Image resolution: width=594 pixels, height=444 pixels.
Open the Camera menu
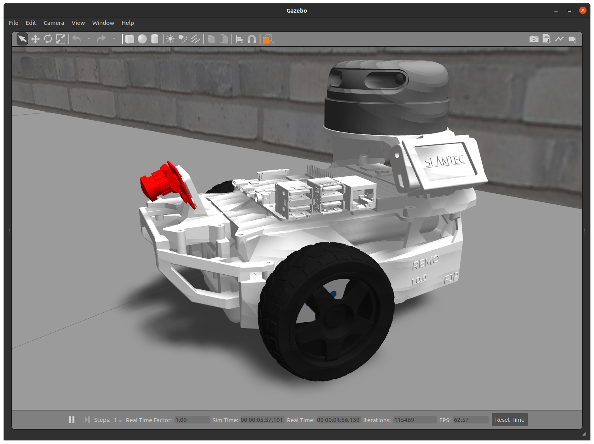[54, 23]
